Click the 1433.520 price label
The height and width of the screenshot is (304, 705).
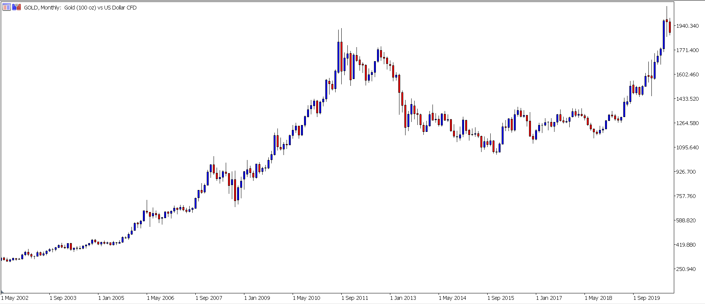point(687,99)
